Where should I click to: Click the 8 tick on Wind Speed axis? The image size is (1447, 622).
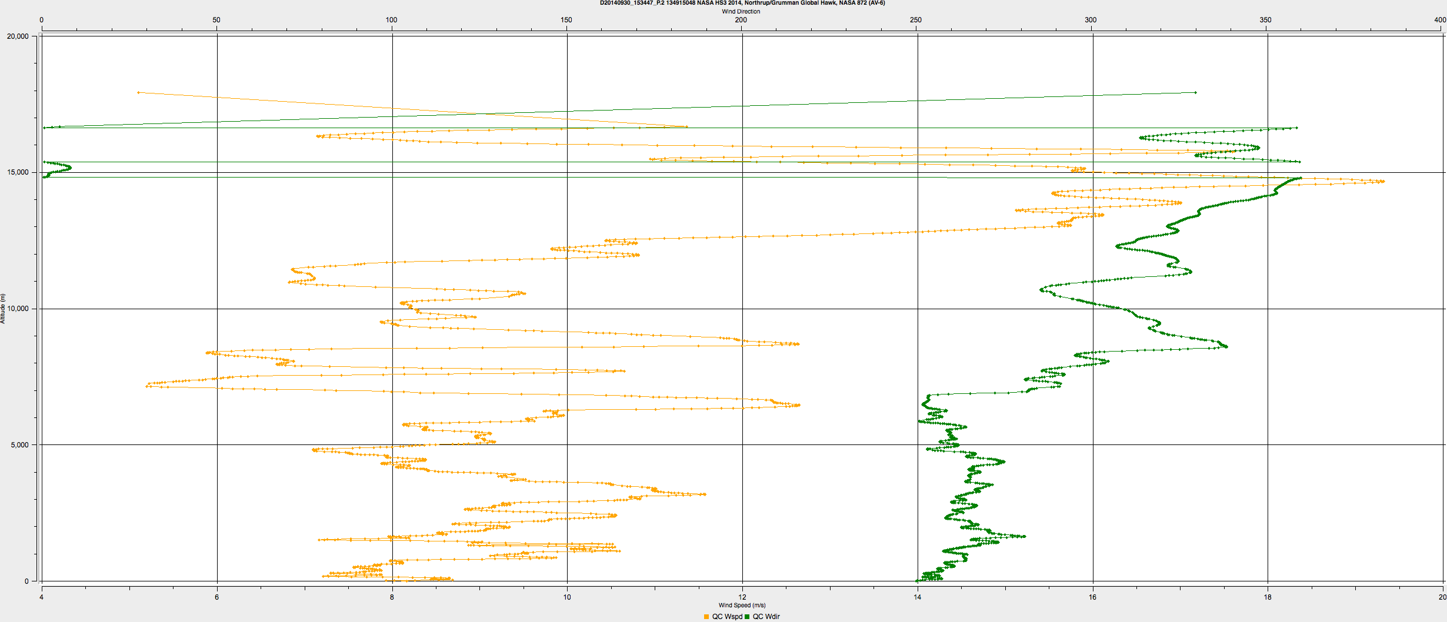coord(392,597)
